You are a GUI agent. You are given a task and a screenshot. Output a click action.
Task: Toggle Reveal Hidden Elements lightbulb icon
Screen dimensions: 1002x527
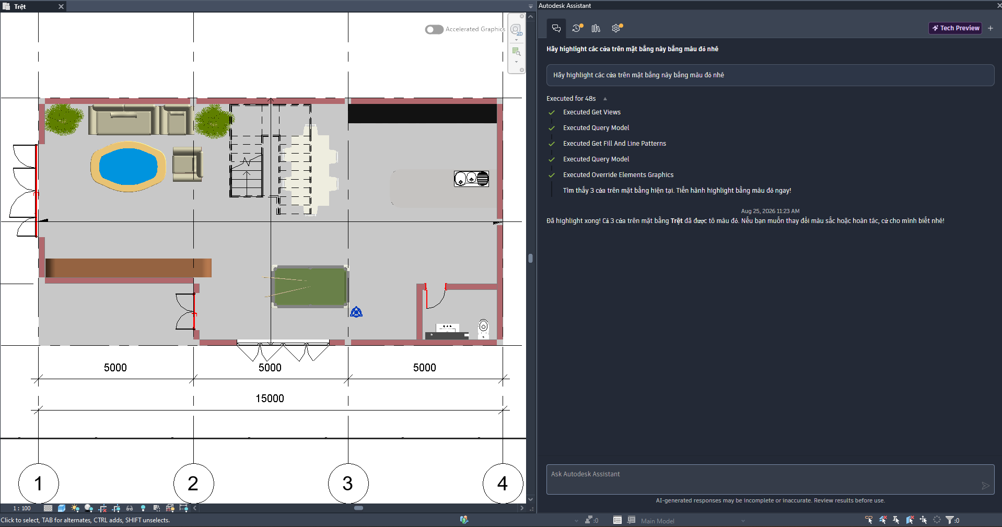click(x=143, y=508)
